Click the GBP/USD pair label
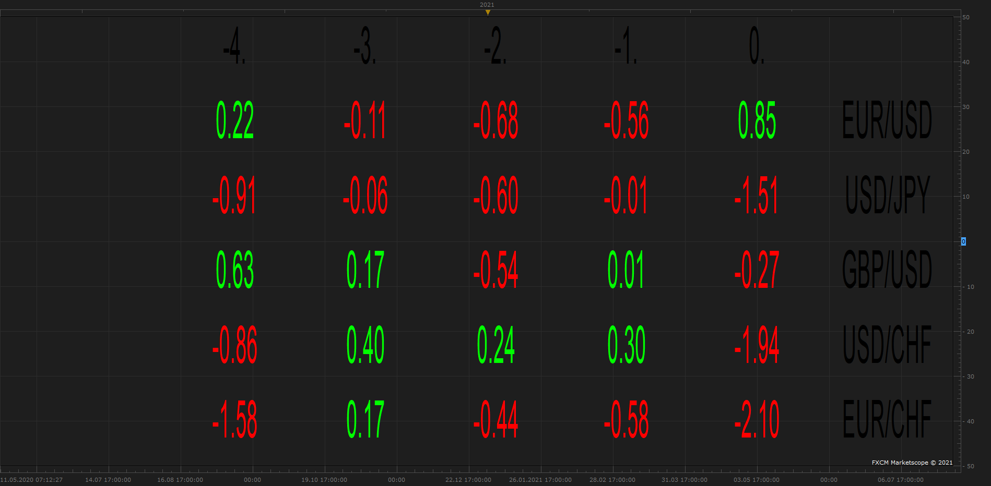Image resolution: width=991 pixels, height=486 pixels. 887,270
